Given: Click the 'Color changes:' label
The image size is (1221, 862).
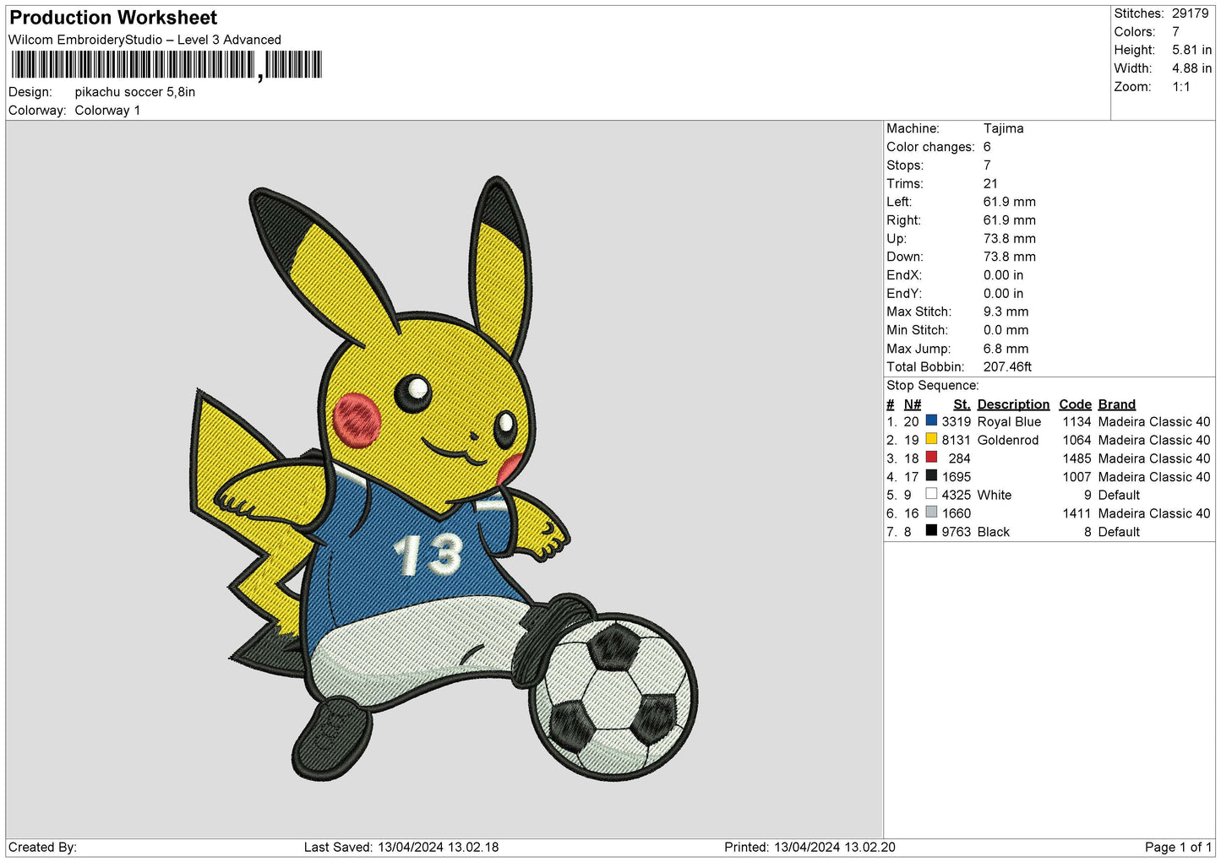Looking at the screenshot, I should coord(930,147).
